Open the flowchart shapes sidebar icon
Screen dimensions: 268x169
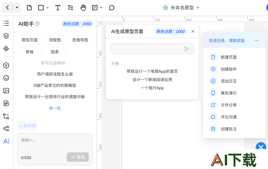pyautogui.click(x=6, y=116)
